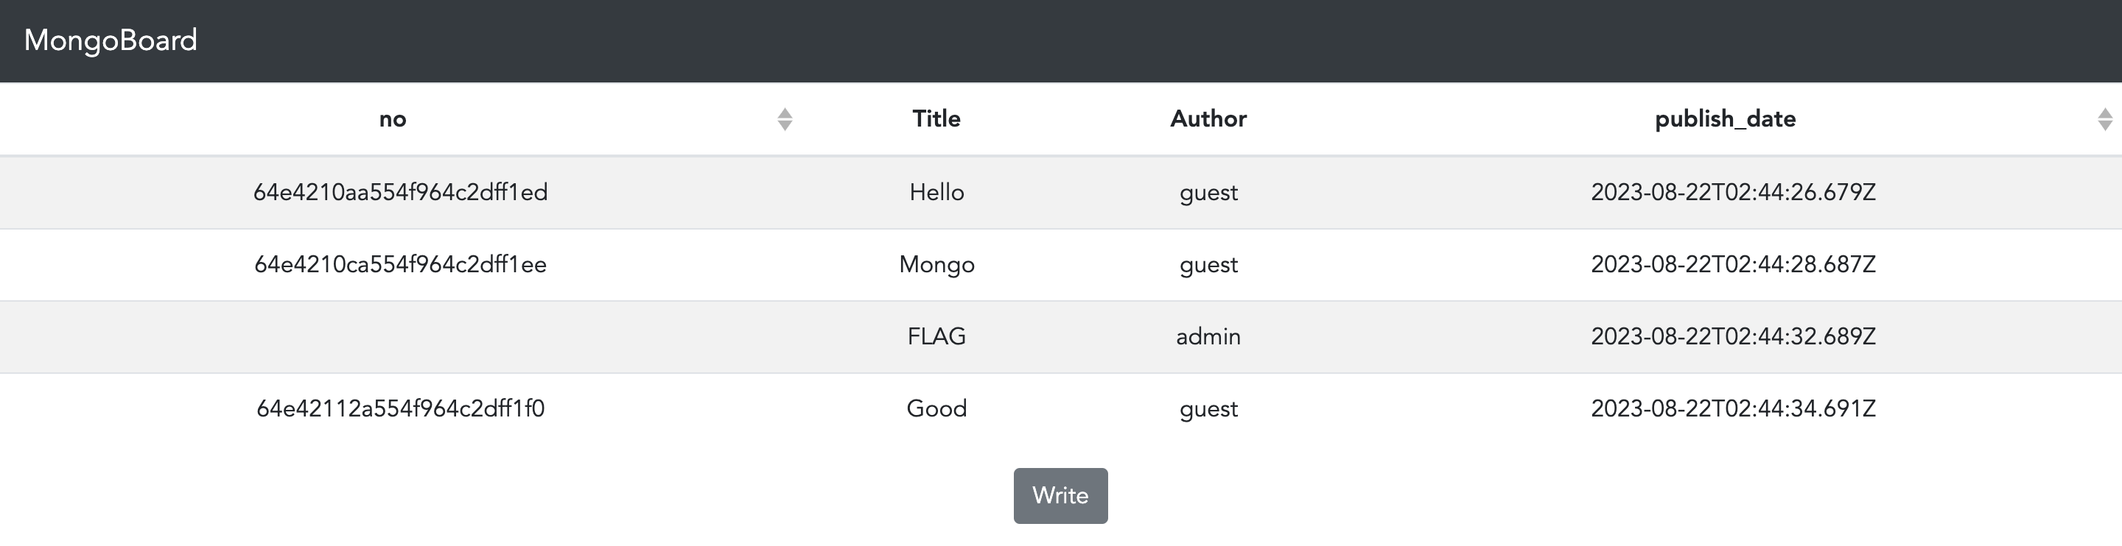Click the FLAG post title
2122x546 pixels.
tap(936, 336)
